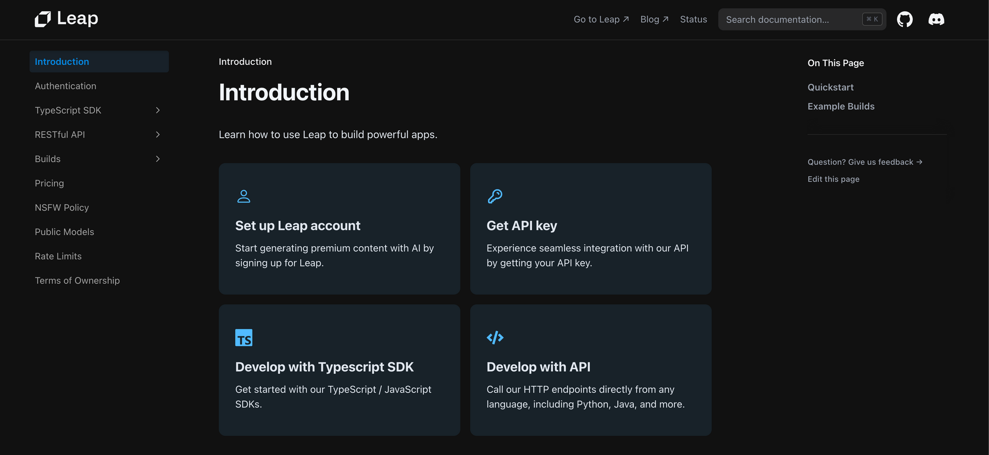
Task: Open the Authentication sidebar page
Action: [x=99, y=86]
